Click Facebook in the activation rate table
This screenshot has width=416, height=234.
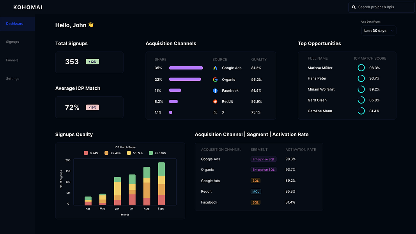point(209,202)
